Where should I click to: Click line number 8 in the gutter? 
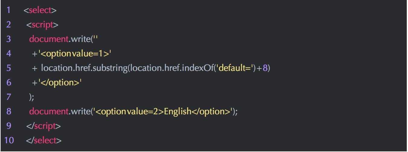click(x=8, y=112)
